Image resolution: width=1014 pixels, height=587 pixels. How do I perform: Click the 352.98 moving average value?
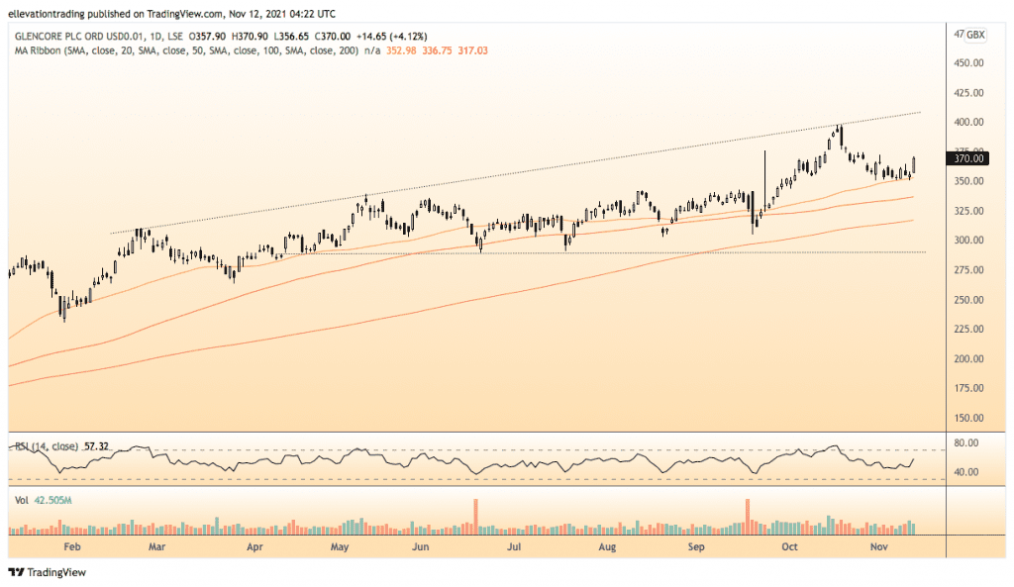click(401, 50)
